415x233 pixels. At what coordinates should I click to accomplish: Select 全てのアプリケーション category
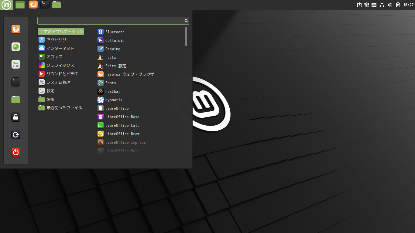pos(61,32)
